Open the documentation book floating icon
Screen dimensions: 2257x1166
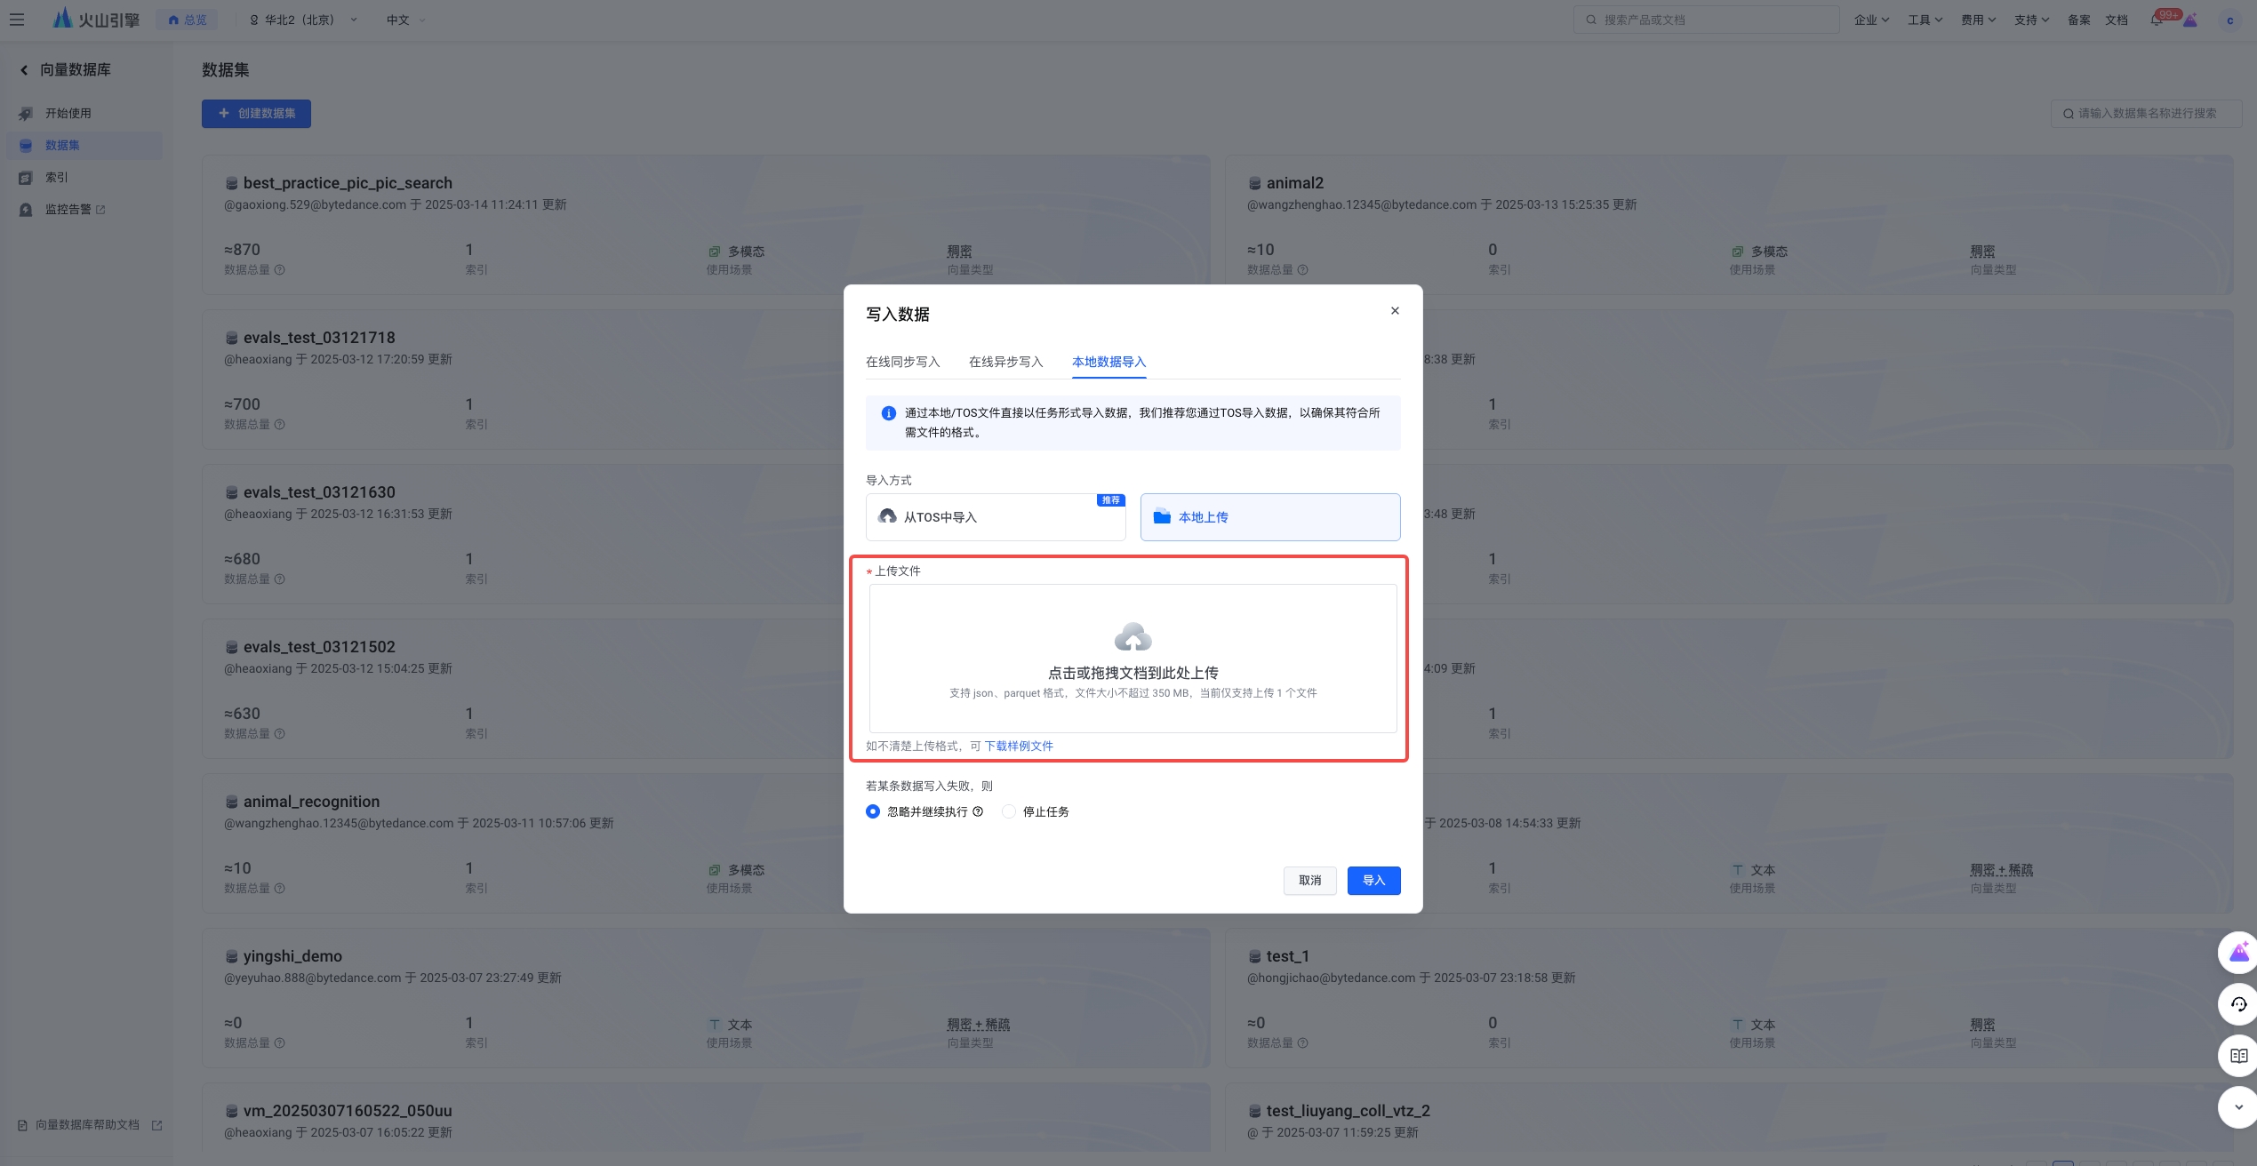(x=2238, y=1056)
